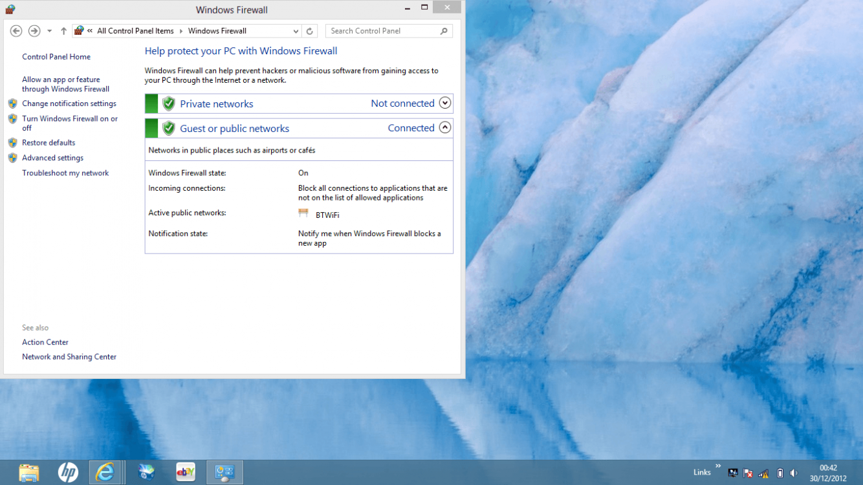Collapse the Guest or public networks section
This screenshot has width=863, height=485.
pyautogui.click(x=444, y=127)
